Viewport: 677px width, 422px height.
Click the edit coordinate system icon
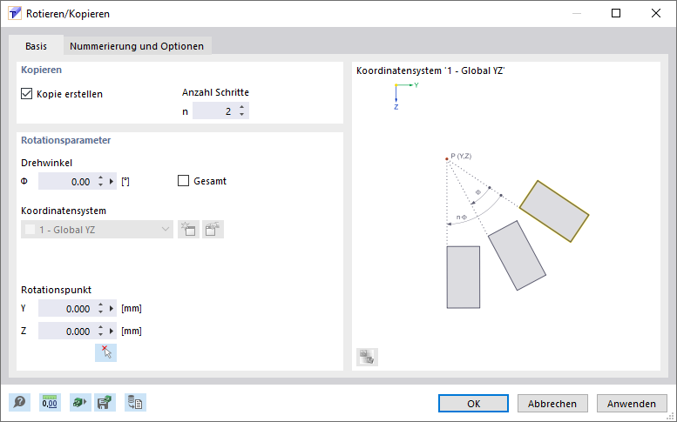coord(213,230)
